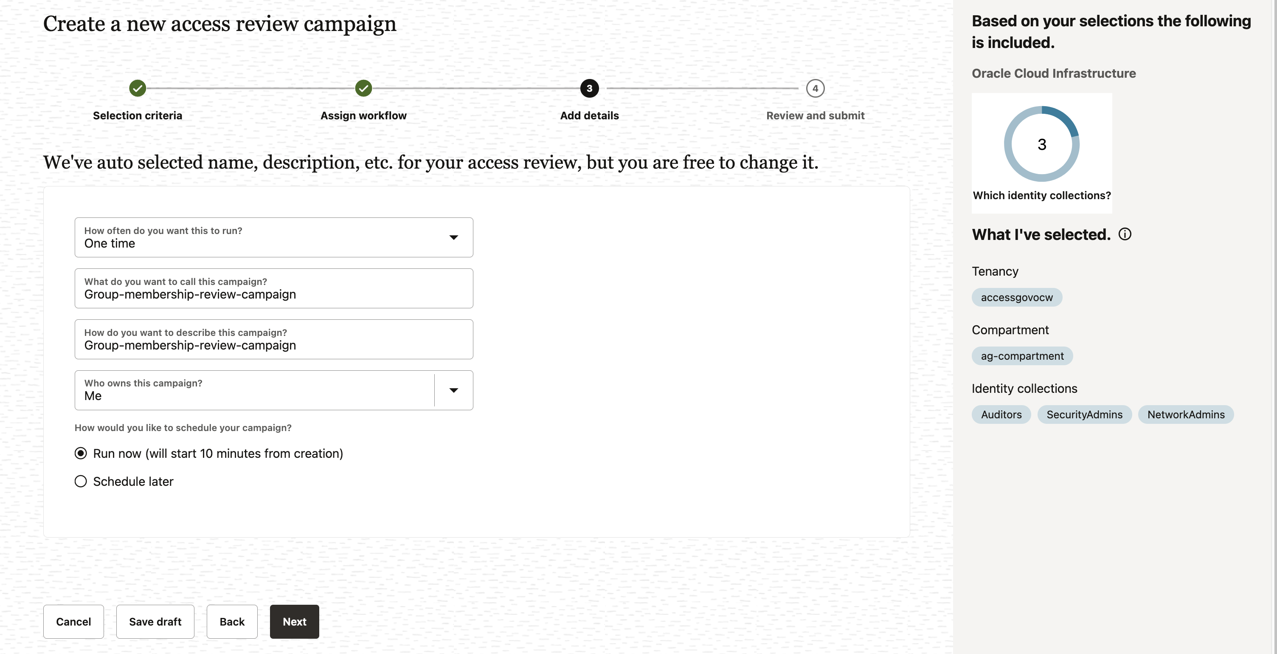Viewport: 1277px width, 654px height.
Task: Select the Run now scheduling option
Action: (81, 453)
